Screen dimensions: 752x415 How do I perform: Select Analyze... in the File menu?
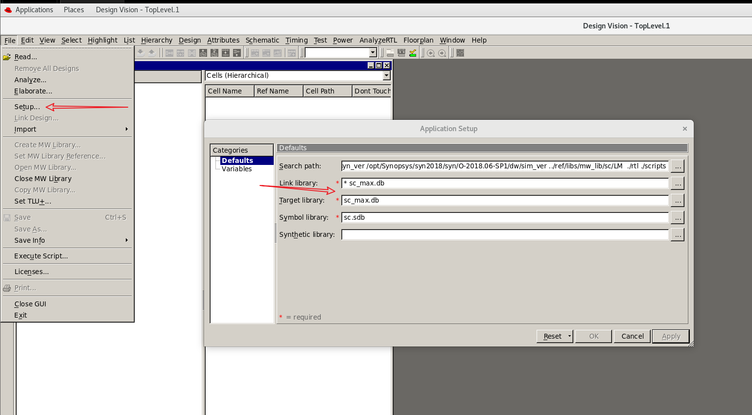click(30, 80)
